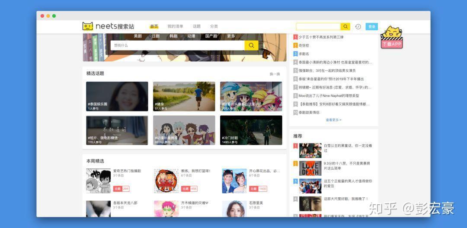This screenshot has height=228, width=467.
Task: Open the 话题 nav tab
Action: (x=197, y=26)
